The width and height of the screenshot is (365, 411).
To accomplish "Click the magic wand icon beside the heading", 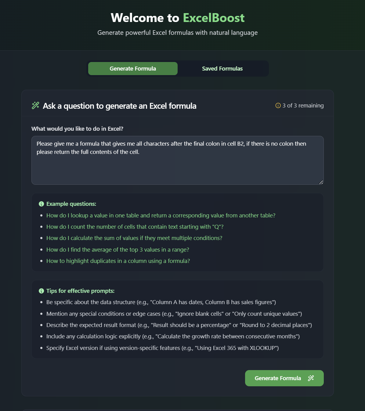I will tap(35, 105).
